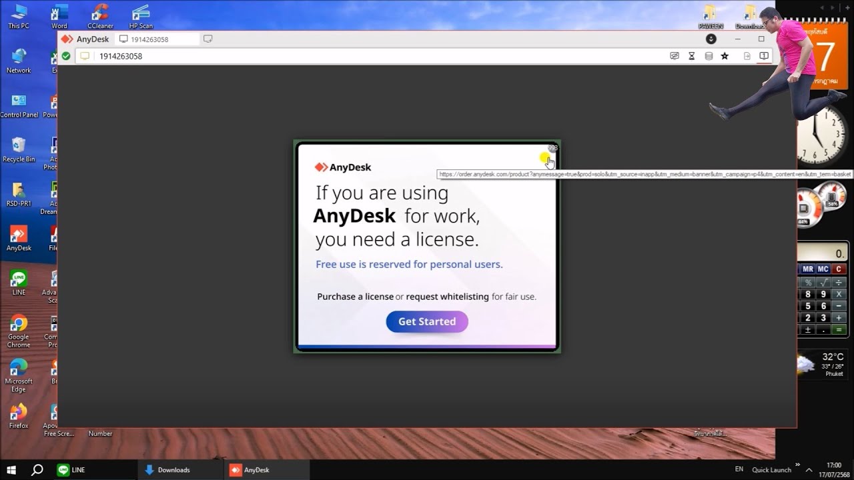854x480 pixels.
Task: Click the request whitelisting link
Action: coord(447,297)
